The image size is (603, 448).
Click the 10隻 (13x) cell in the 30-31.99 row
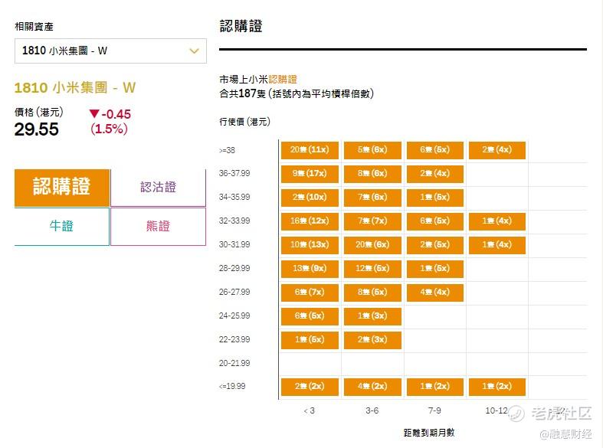coord(310,245)
